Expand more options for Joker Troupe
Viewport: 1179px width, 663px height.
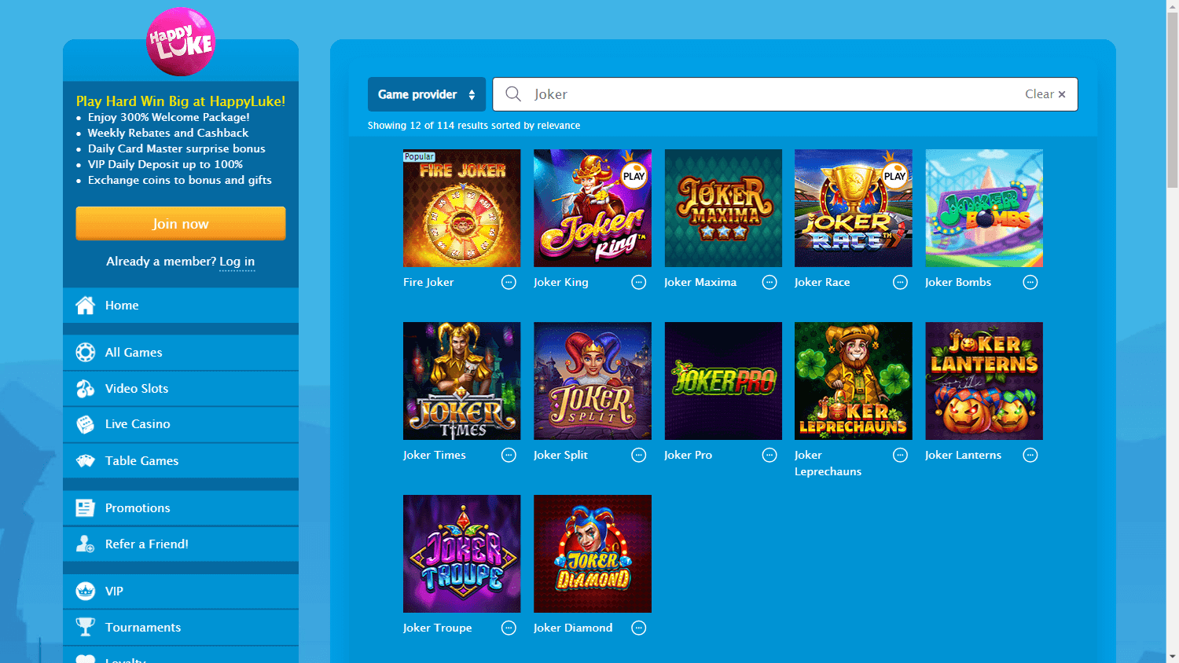[509, 628]
